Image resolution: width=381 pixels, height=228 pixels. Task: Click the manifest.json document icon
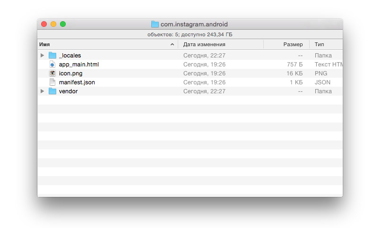[52, 82]
